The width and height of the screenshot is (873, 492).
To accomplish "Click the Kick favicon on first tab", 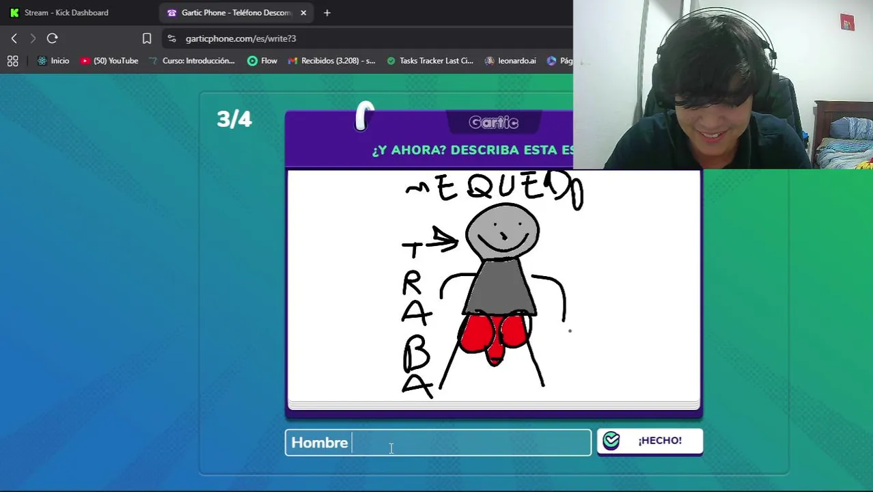I will coord(14,12).
